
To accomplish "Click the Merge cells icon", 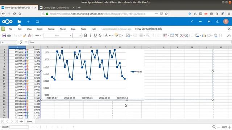I will [135, 35].
